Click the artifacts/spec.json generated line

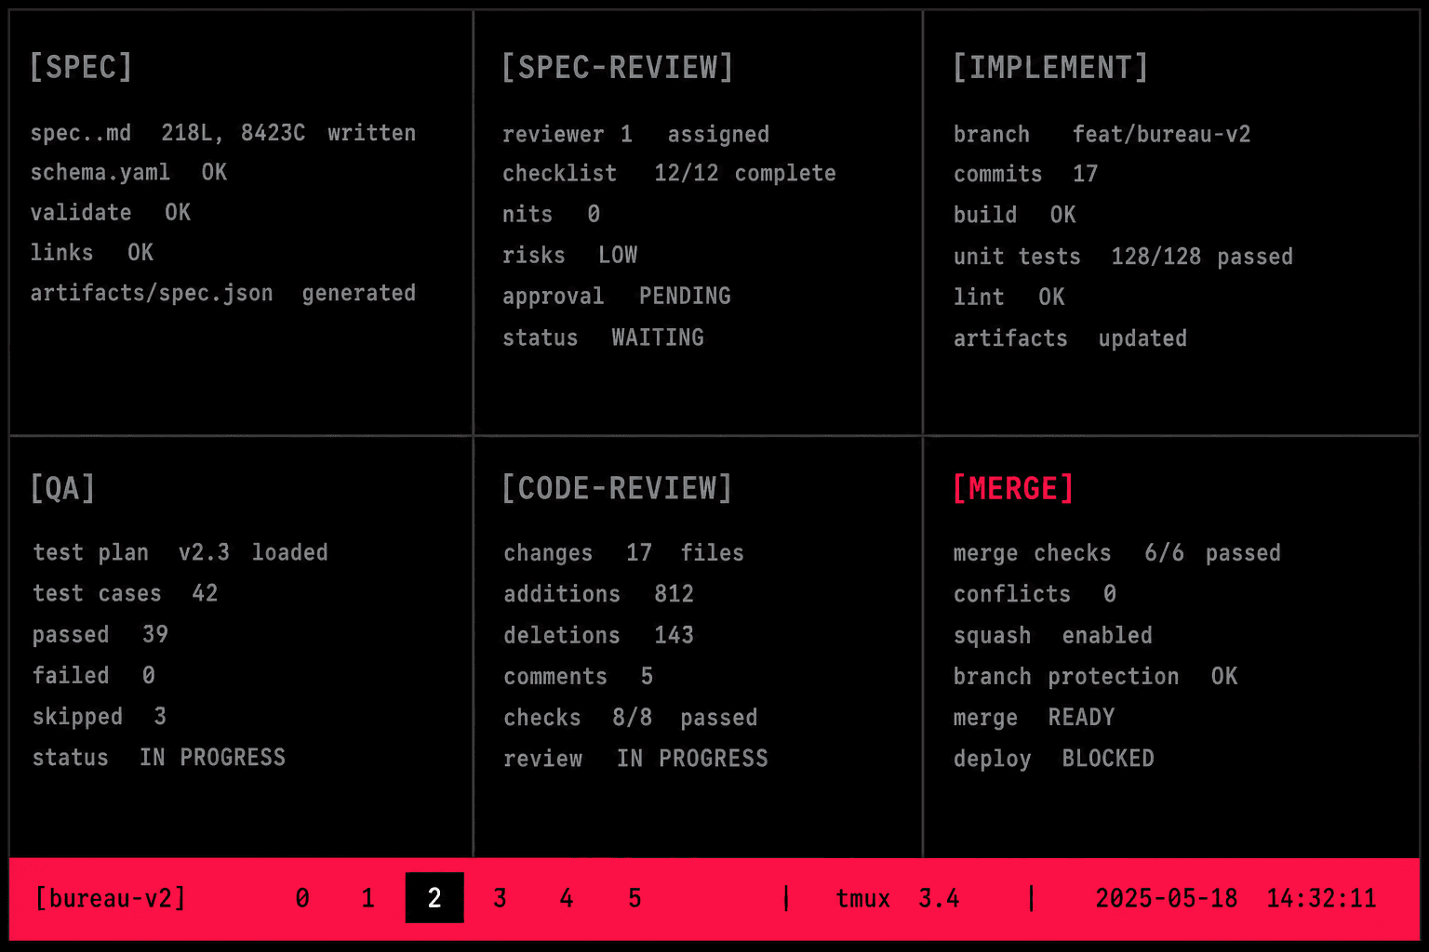(223, 293)
